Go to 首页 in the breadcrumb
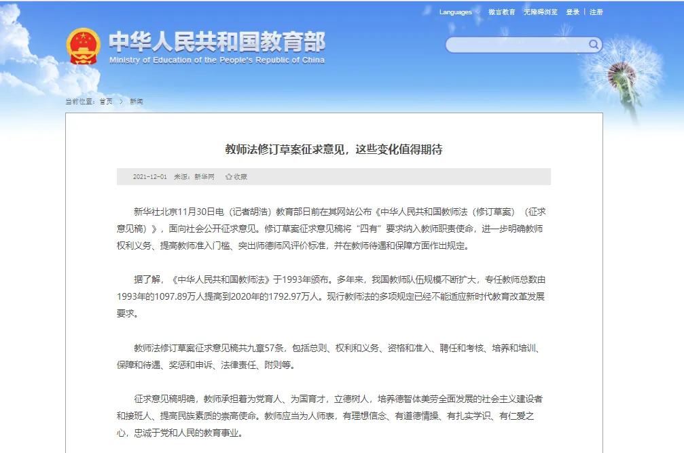Screen dimensions: 684x453 coord(106,102)
